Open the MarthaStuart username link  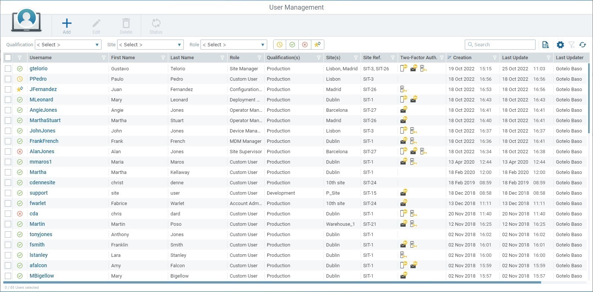(x=45, y=120)
